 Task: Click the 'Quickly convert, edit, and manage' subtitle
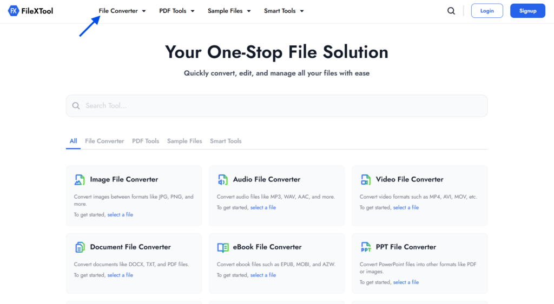tap(276, 73)
